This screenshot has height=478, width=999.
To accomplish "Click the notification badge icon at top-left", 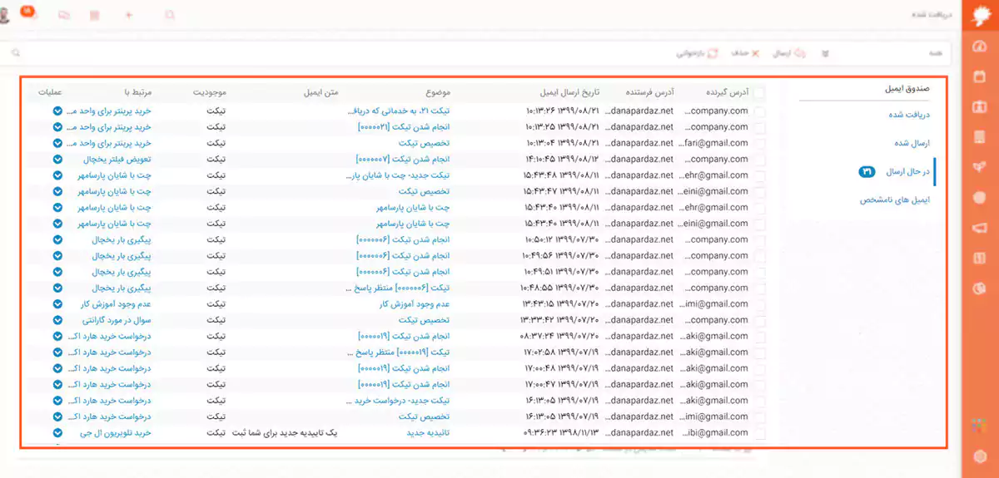I will 27,13.
